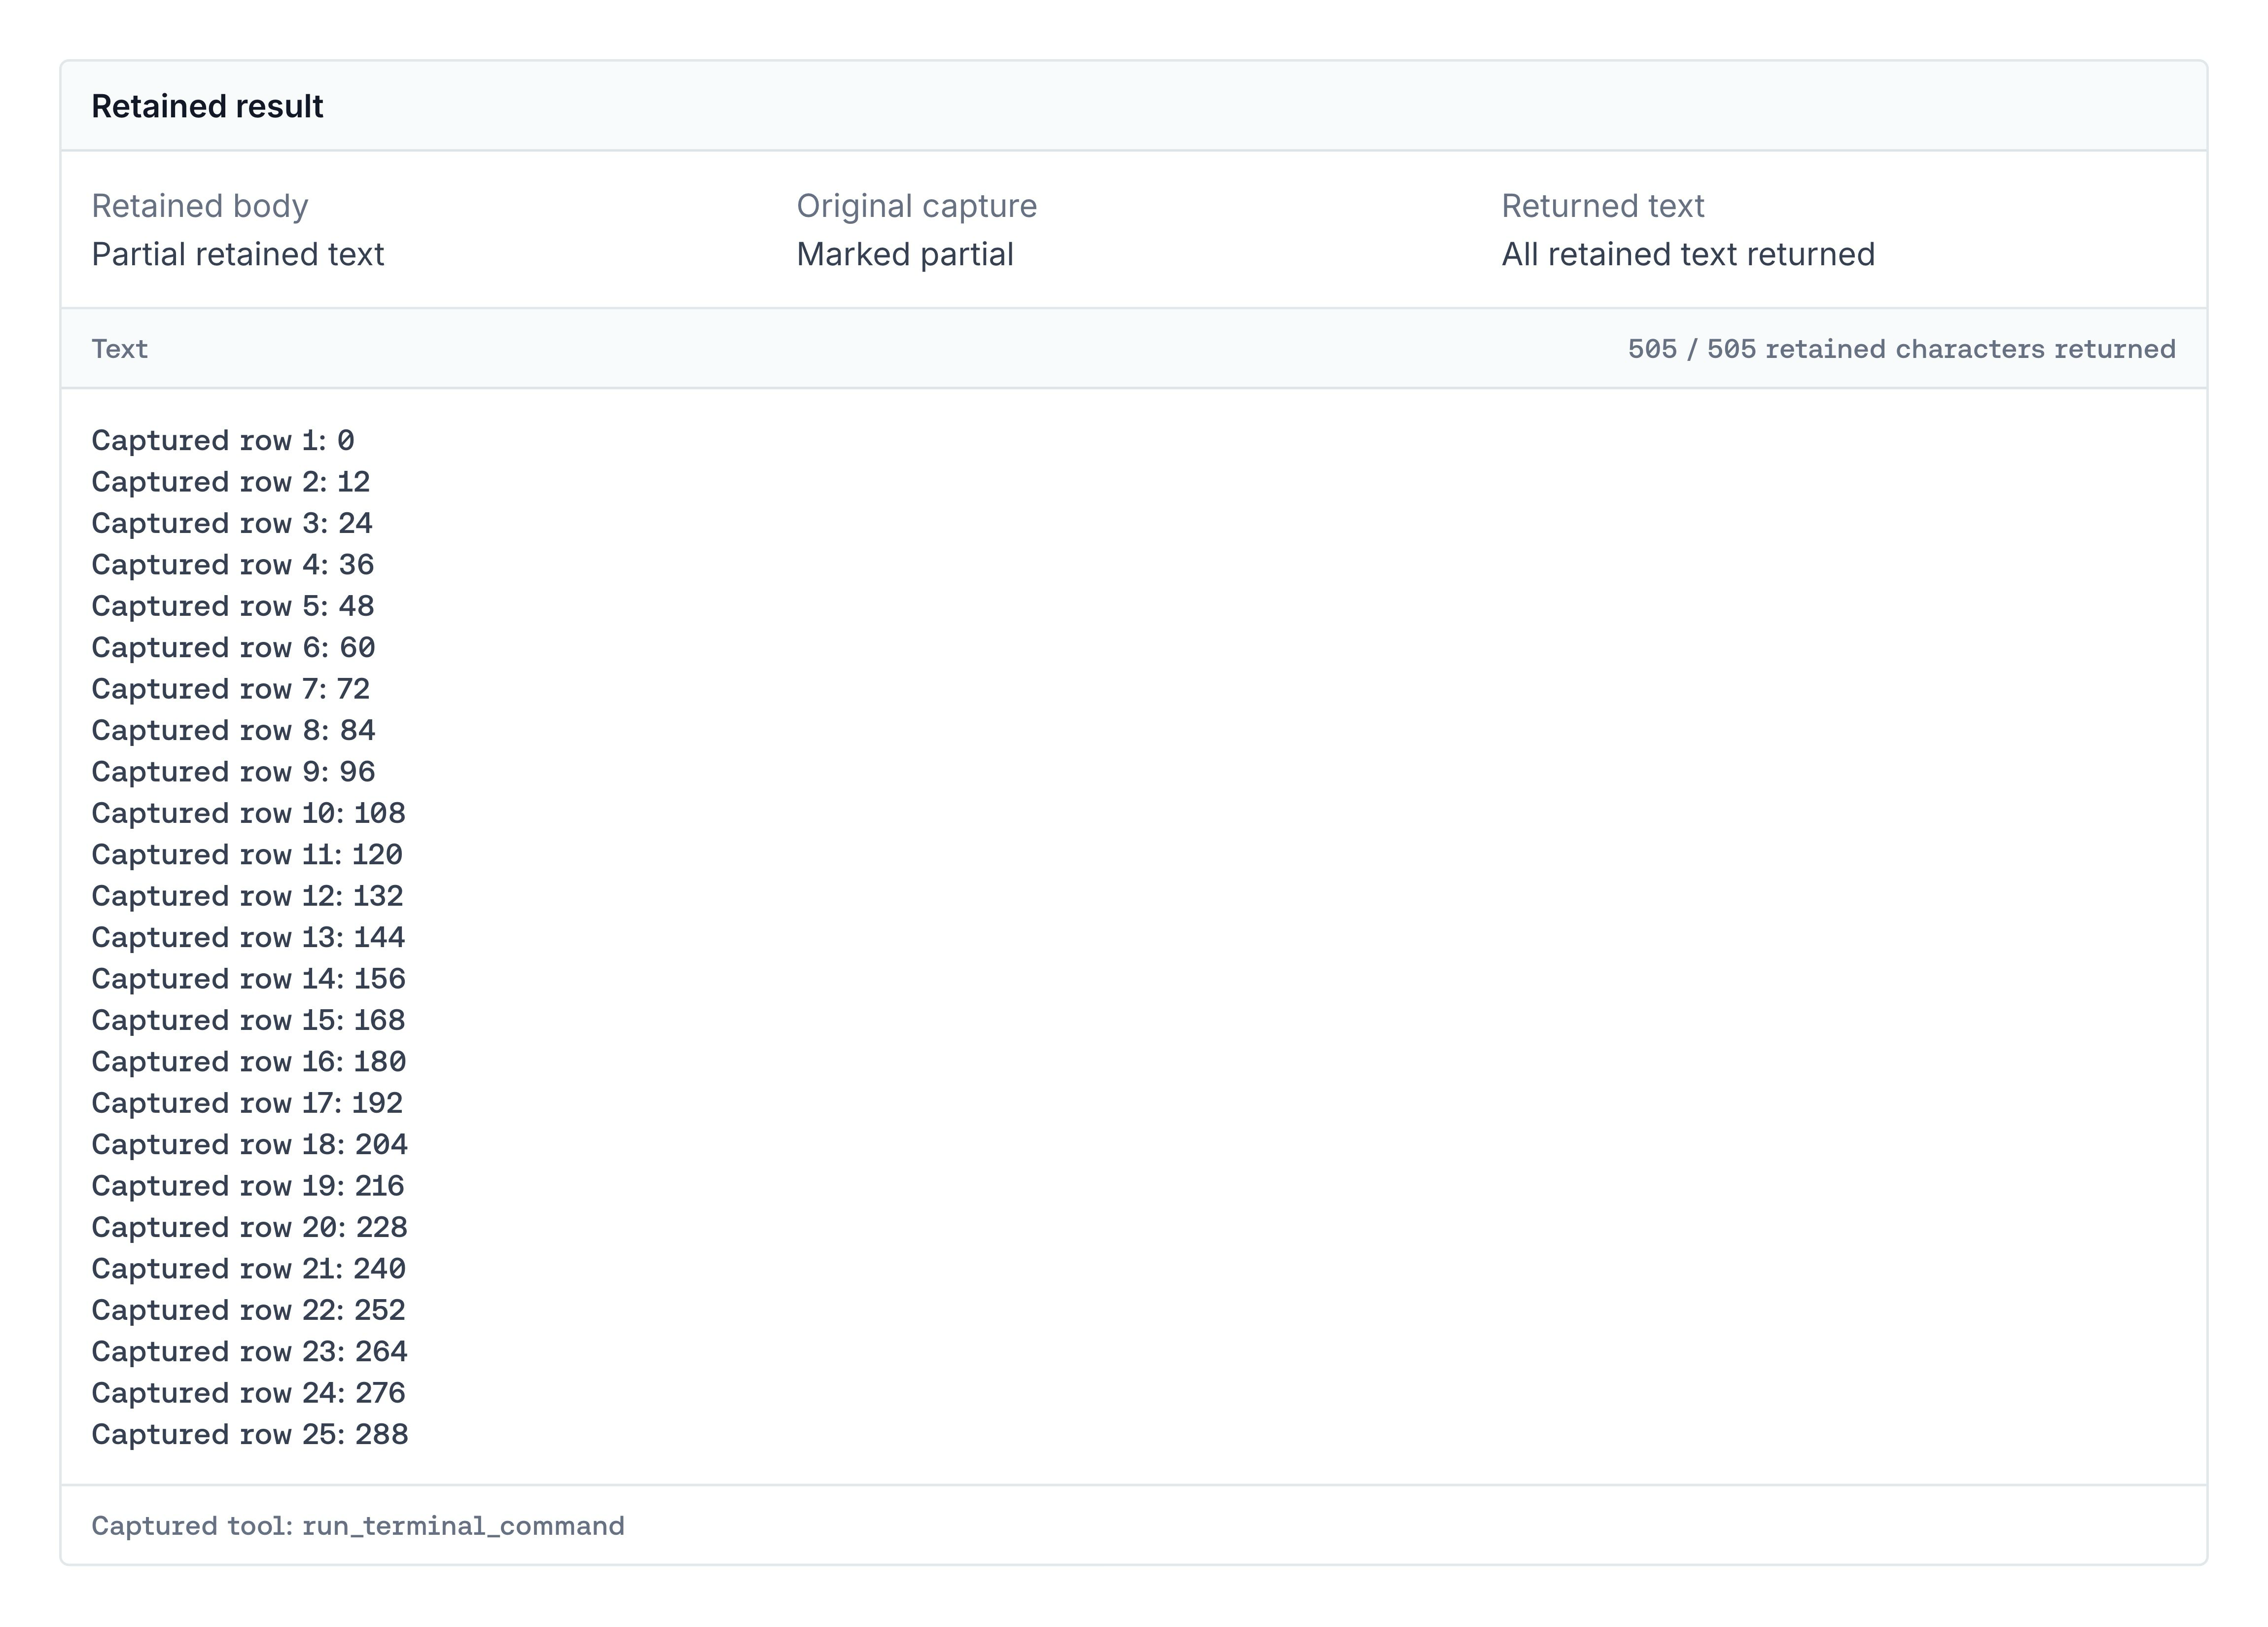Click '505 / 505 retained characters returned'
2268x1627 pixels.
click(x=1901, y=349)
